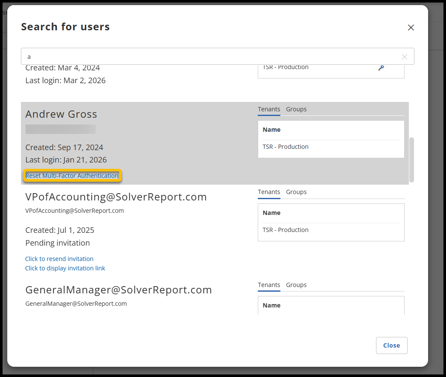Click TSR - Production tenant under VPofAccounting
The width and height of the screenshot is (446, 377).
coord(286,230)
